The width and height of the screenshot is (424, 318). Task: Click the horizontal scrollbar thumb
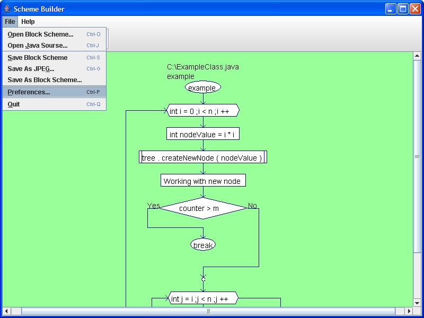[208, 311]
